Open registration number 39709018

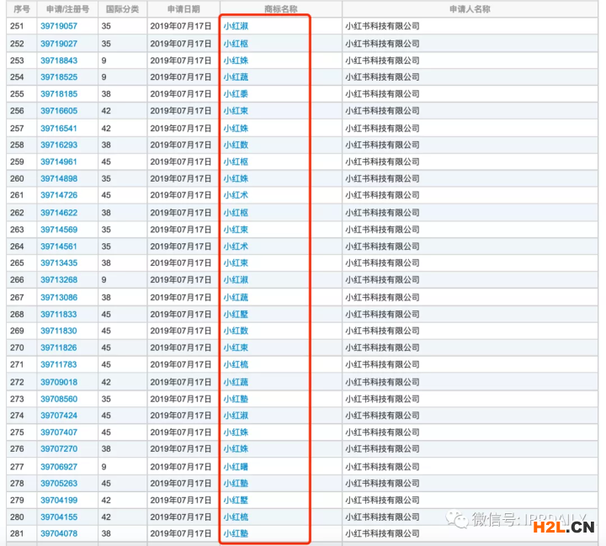(x=59, y=382)
